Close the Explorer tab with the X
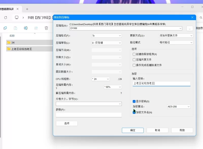The width and height of the screenshot is (203, 149). (18, 9)
